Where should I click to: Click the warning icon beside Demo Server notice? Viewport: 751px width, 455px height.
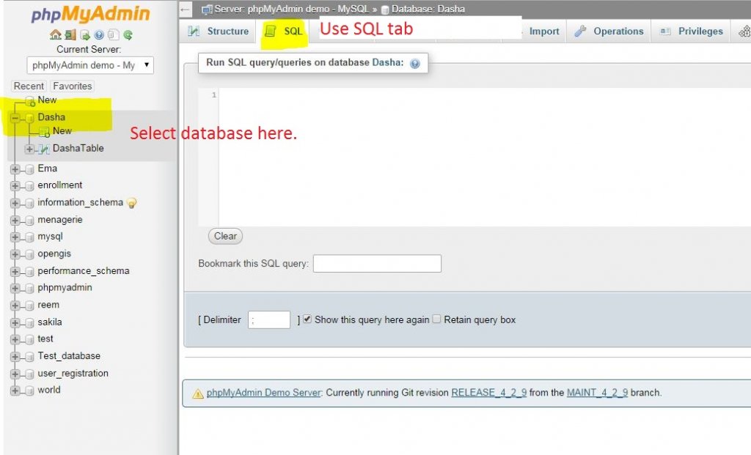pyautogui.click(x=198, y=393)
